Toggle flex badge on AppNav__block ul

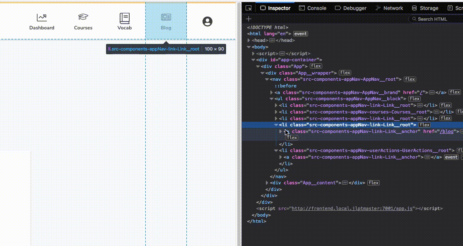coord(414,99)
